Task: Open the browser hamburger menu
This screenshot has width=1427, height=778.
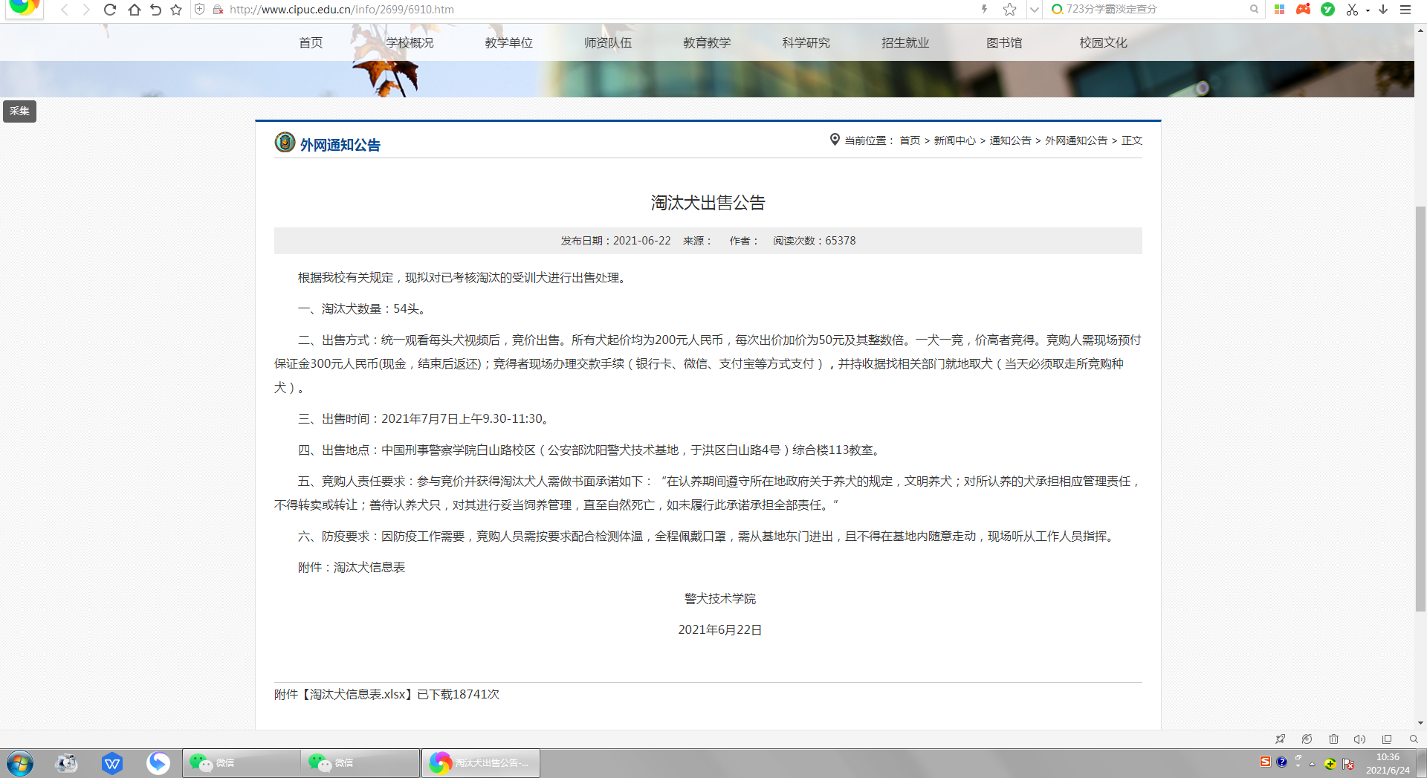Action: tap(1405, 10)
